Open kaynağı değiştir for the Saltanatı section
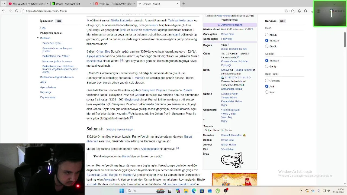Image resolution: width=347 pixels, height=195 pixels. click(x=125, y=130)
